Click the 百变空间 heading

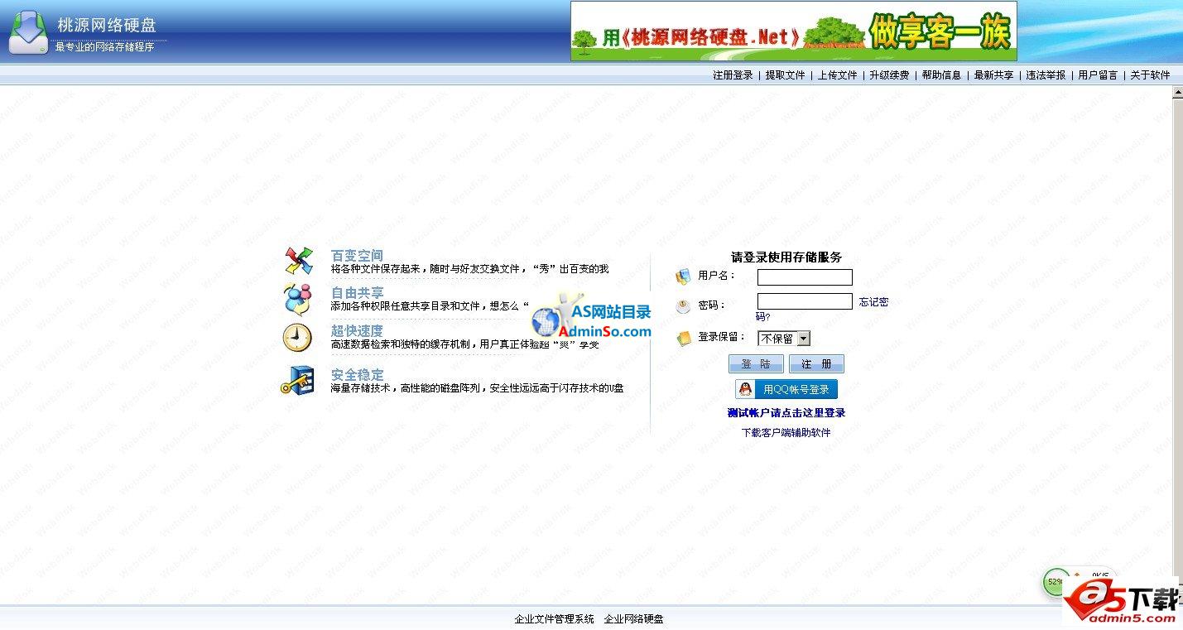click(x=357, y=256)
